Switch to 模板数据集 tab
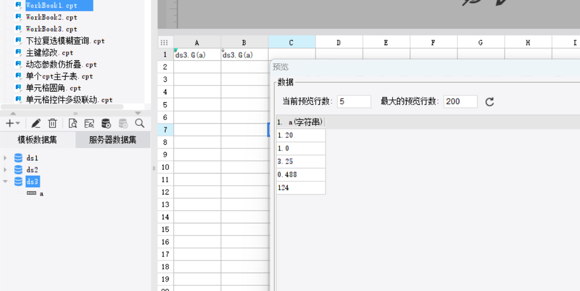This screenshot has height=291, width=580. coord(37,140)
